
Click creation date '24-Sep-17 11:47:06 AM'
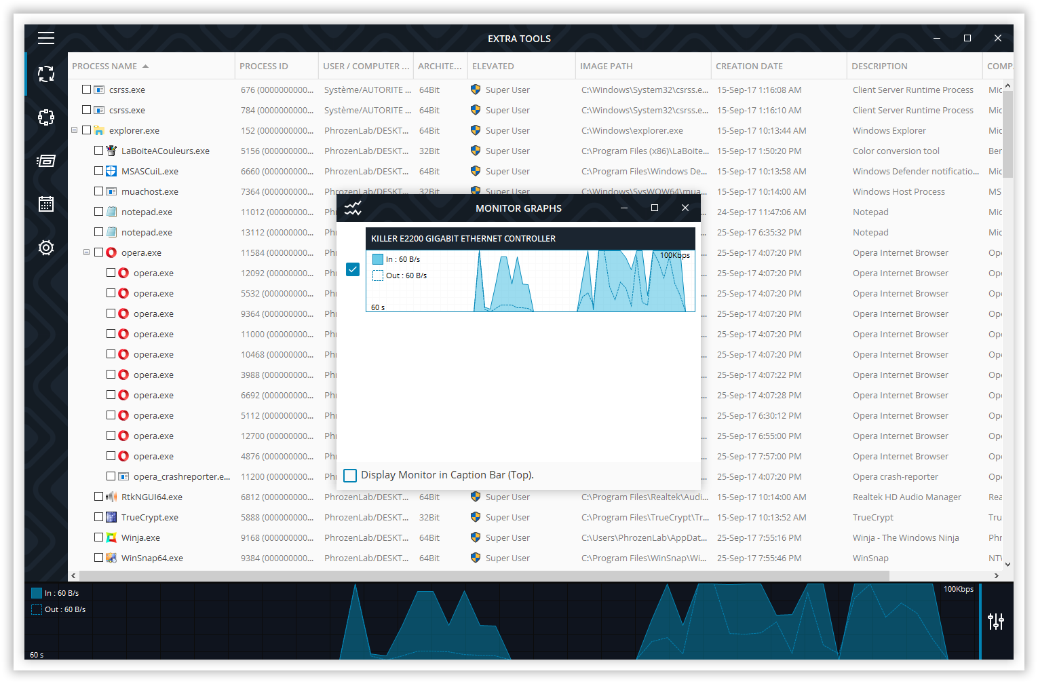pos(762,212)
